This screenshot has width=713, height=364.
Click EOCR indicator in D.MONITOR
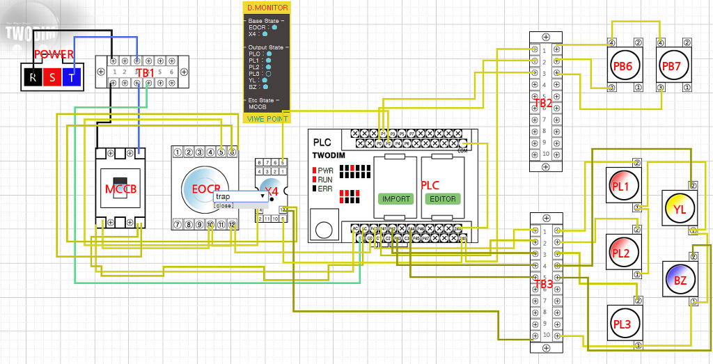(x=274, y=27)
